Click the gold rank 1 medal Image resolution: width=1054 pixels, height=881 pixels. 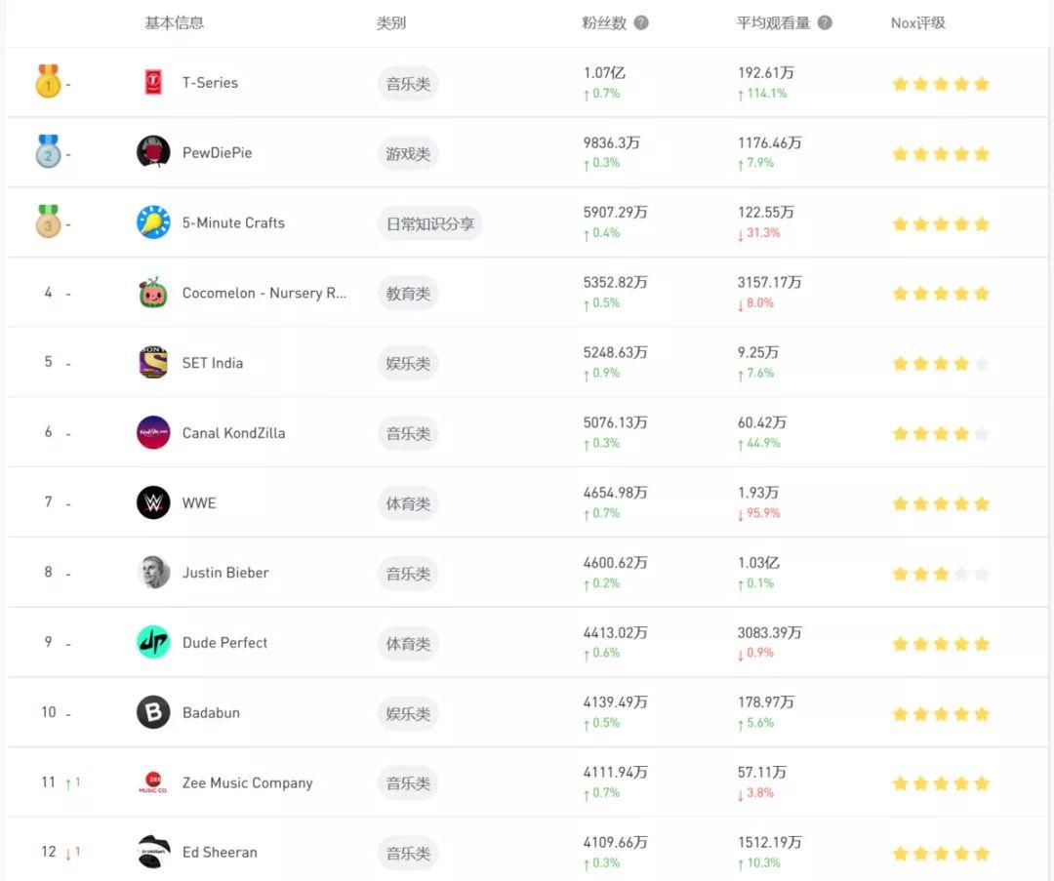48,82
